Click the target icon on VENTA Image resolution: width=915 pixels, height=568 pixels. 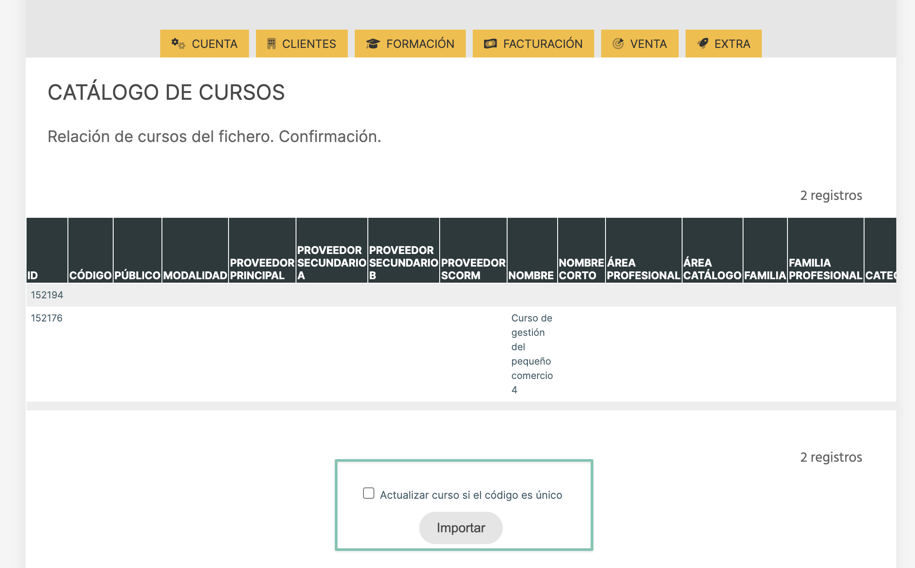[x=618, y=44]
